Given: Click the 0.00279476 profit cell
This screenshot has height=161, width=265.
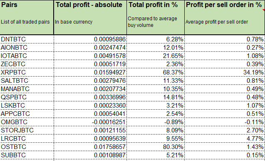Looking at the screenshot, I should click(90, 80).
